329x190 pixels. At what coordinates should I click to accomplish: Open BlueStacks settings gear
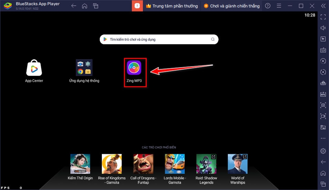pyautogui.click(x=323, y=151)
